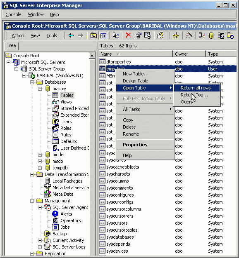Select the Stored Procedures tree node
The width and height of the screenshot is (239, 258).
74,108
